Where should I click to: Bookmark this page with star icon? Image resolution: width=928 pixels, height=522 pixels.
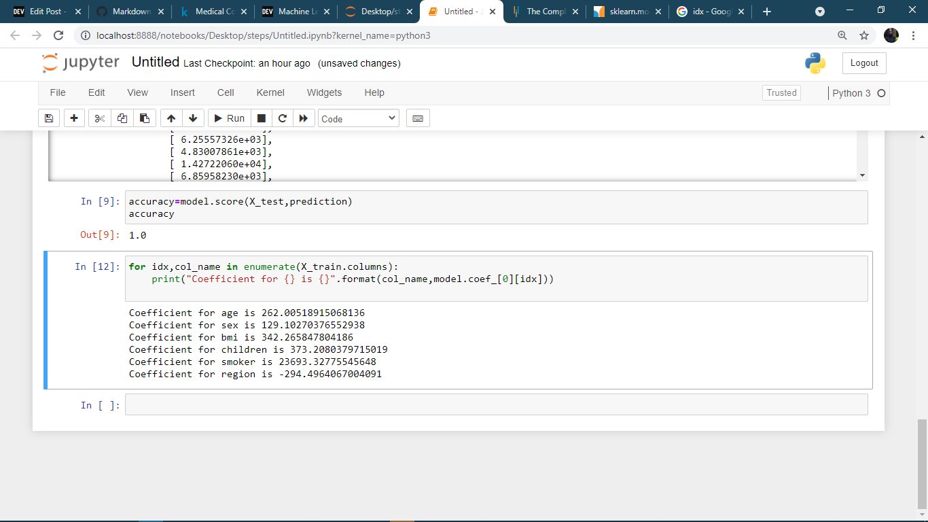coord(864,35)
